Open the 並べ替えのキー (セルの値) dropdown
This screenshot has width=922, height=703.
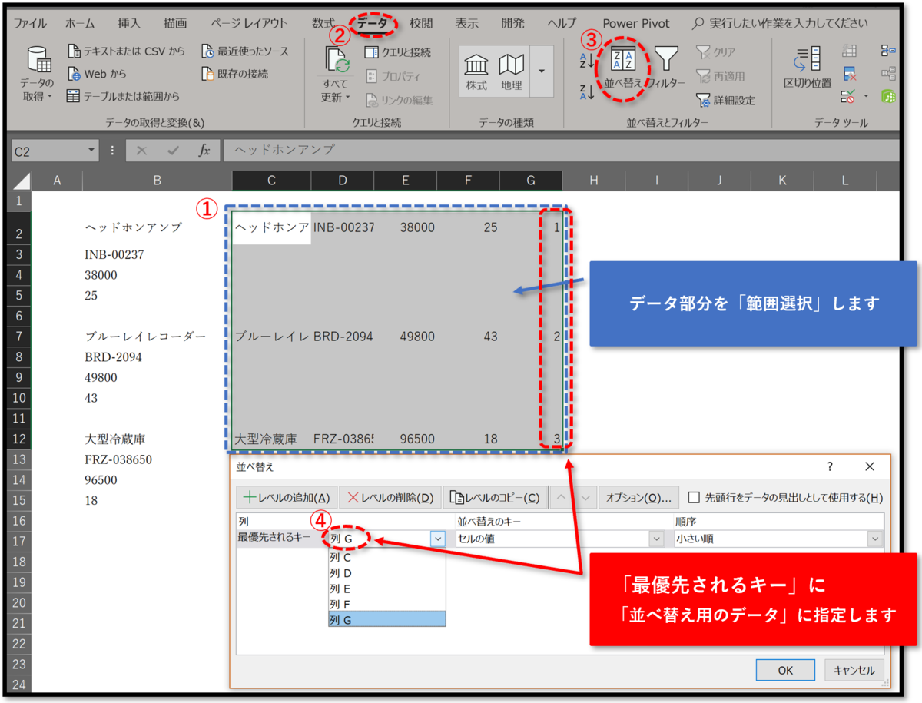[x=655, y=539]
